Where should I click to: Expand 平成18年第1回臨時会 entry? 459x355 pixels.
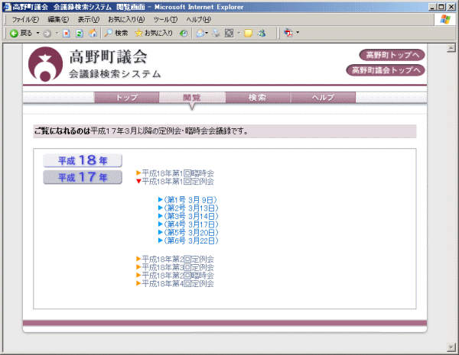(x=175, y=173)
